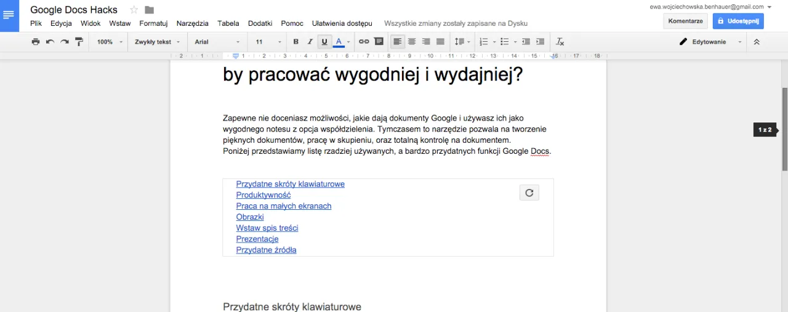Viewport: 788px width, 312px height.
Task: Follow the Prezentacje link
Action: tap(257, 239)
